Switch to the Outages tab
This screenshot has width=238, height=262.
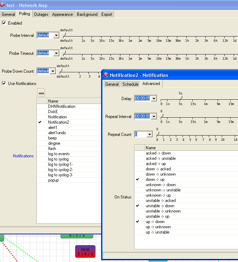tap(41, 14)
